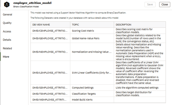
Task: Open the Access tab
Action: pos(7,31)
